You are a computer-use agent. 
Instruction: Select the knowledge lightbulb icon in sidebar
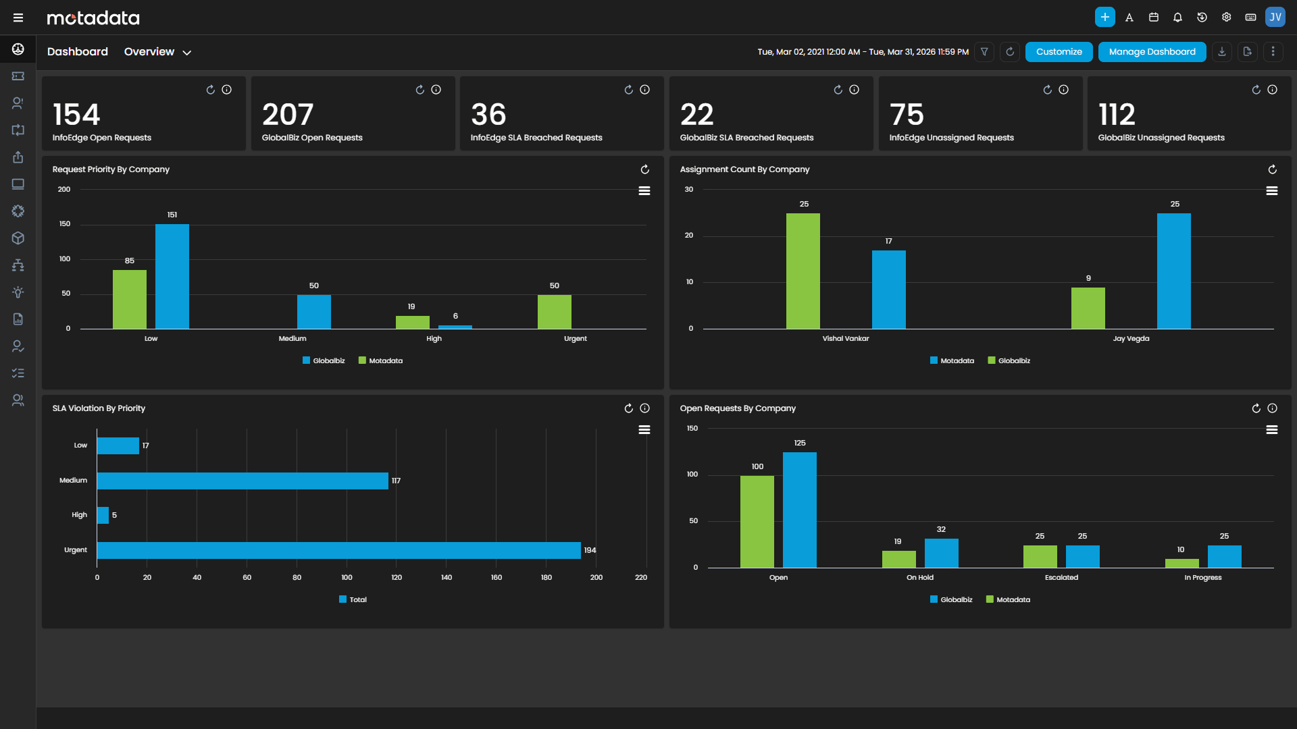[x=18, y=292]
